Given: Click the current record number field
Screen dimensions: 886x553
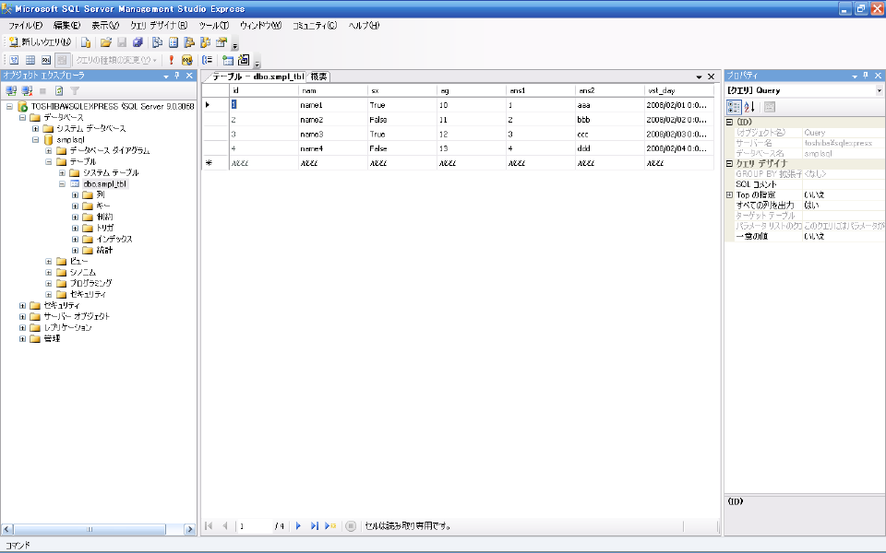Looking at the screenshot, I should [255, 526].
